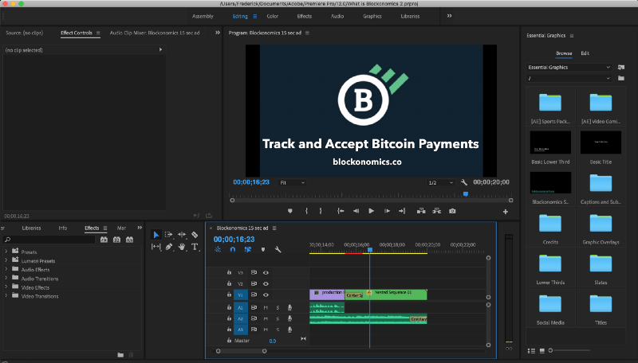Switch to Audio workspace

(337, 16)
